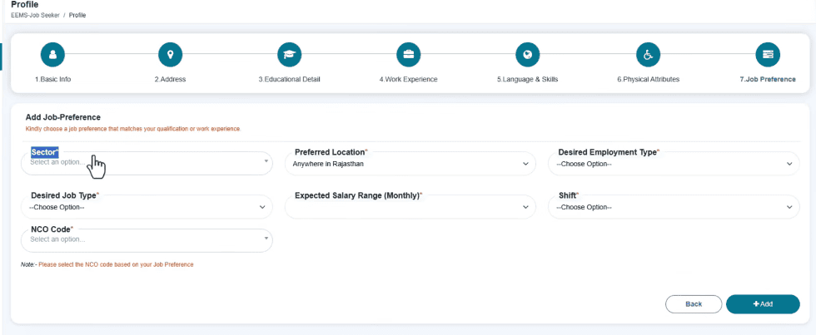Click the Desired Employment Type label
Image resolution: width=816 pixels, height=335 pixels.
click(x=609, y=152)
